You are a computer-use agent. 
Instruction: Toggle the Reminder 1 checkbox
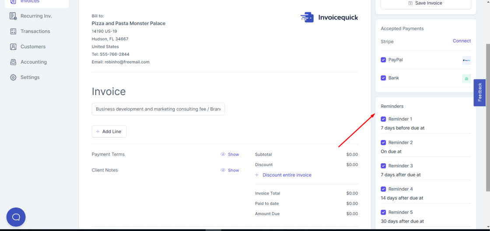(383, 119)
